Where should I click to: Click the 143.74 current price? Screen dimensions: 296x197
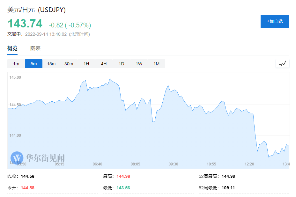point(25,24)
